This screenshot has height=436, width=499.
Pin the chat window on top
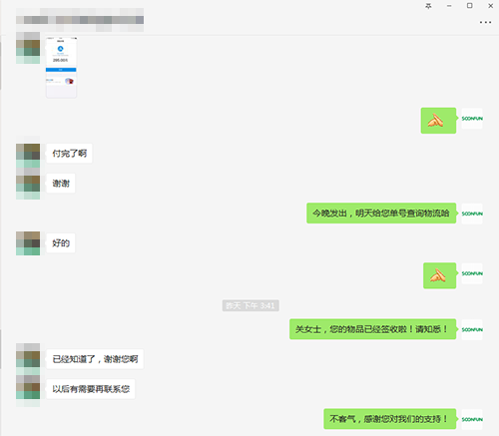[x=428, y=6]
